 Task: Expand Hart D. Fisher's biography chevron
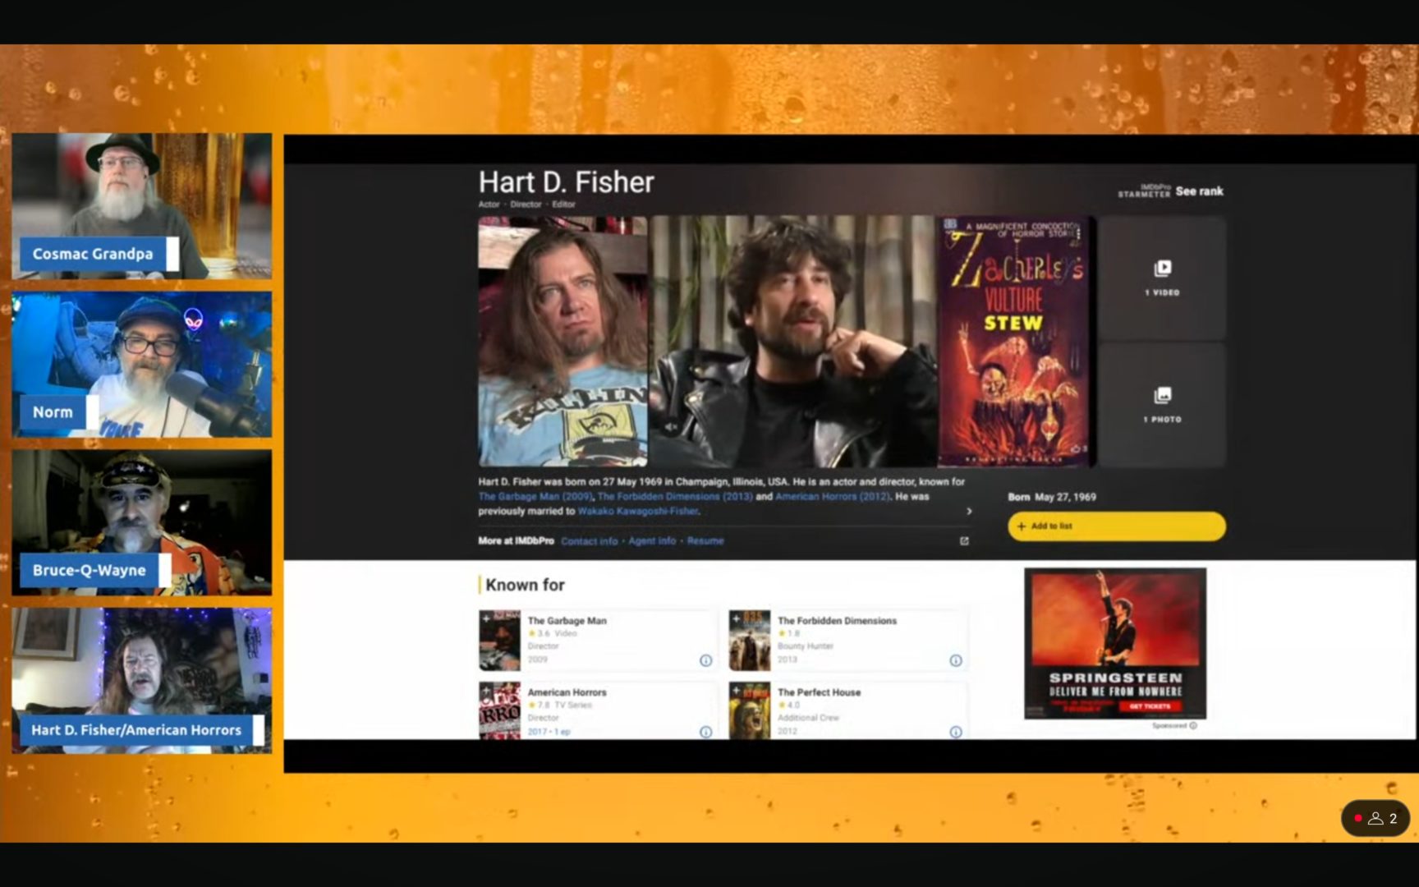[969, 511]
